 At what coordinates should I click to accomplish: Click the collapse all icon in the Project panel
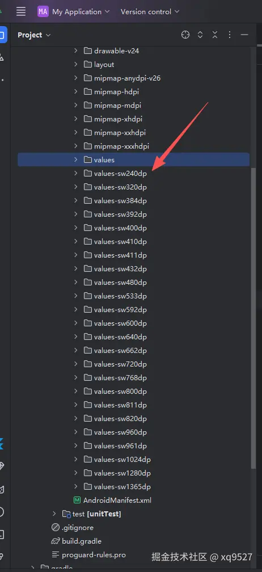click(x=215, y=35)
